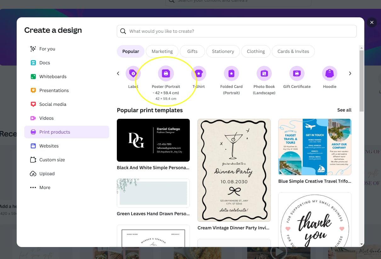Screen dimensions: 381x259
Task: Open the Cream Vintage Dinner Party invitation template
Action: [x=234, y=170]
